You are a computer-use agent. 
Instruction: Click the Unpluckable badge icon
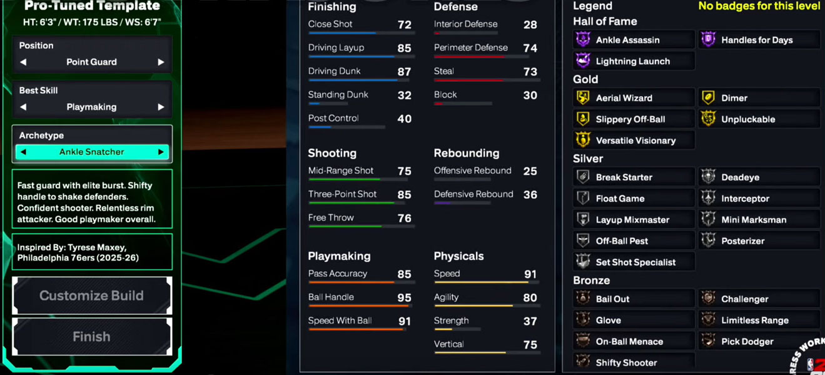pyautogui.click(x=709, y=119)
